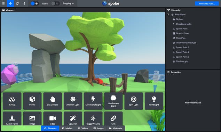Select the rotate tool icon
The image size is (221, 132).
click(17, 3)
